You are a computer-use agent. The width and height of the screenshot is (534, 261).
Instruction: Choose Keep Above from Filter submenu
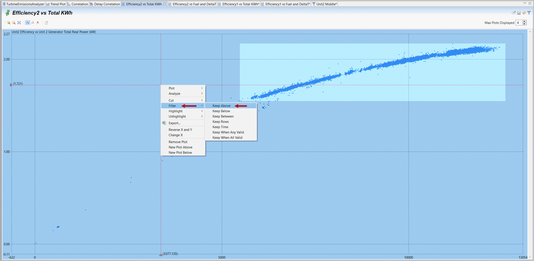click(221, 106)
